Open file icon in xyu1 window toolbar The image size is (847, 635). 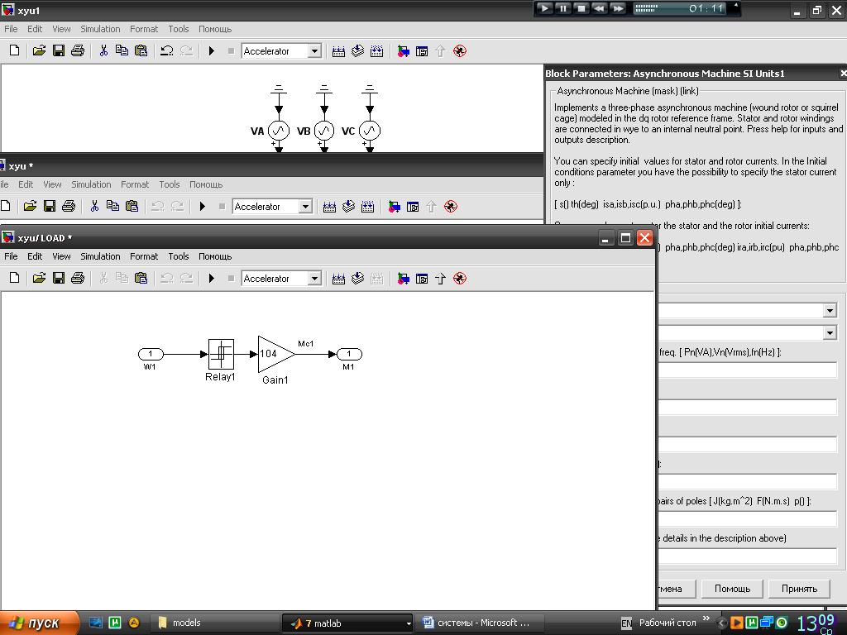(x=39, y=50)
